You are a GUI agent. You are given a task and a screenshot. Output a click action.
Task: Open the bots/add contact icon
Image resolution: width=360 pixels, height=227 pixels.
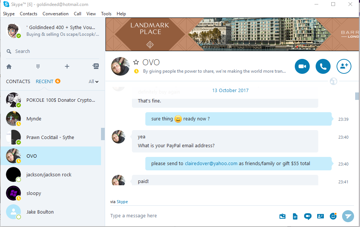[96, 66]
